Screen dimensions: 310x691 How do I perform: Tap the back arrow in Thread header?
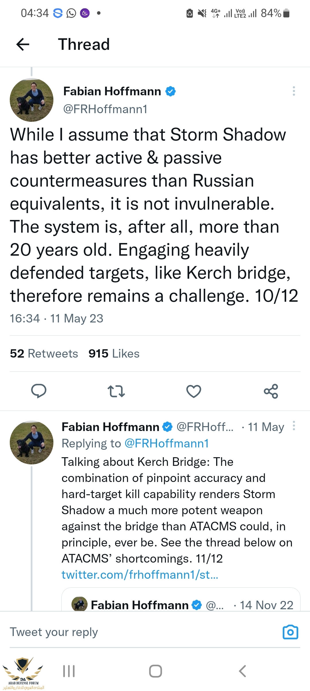point(23,44)
